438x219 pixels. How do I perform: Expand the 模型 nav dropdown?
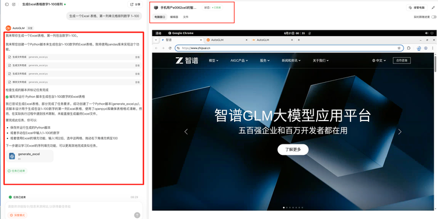pyautogui.click(x=214, y=61)
